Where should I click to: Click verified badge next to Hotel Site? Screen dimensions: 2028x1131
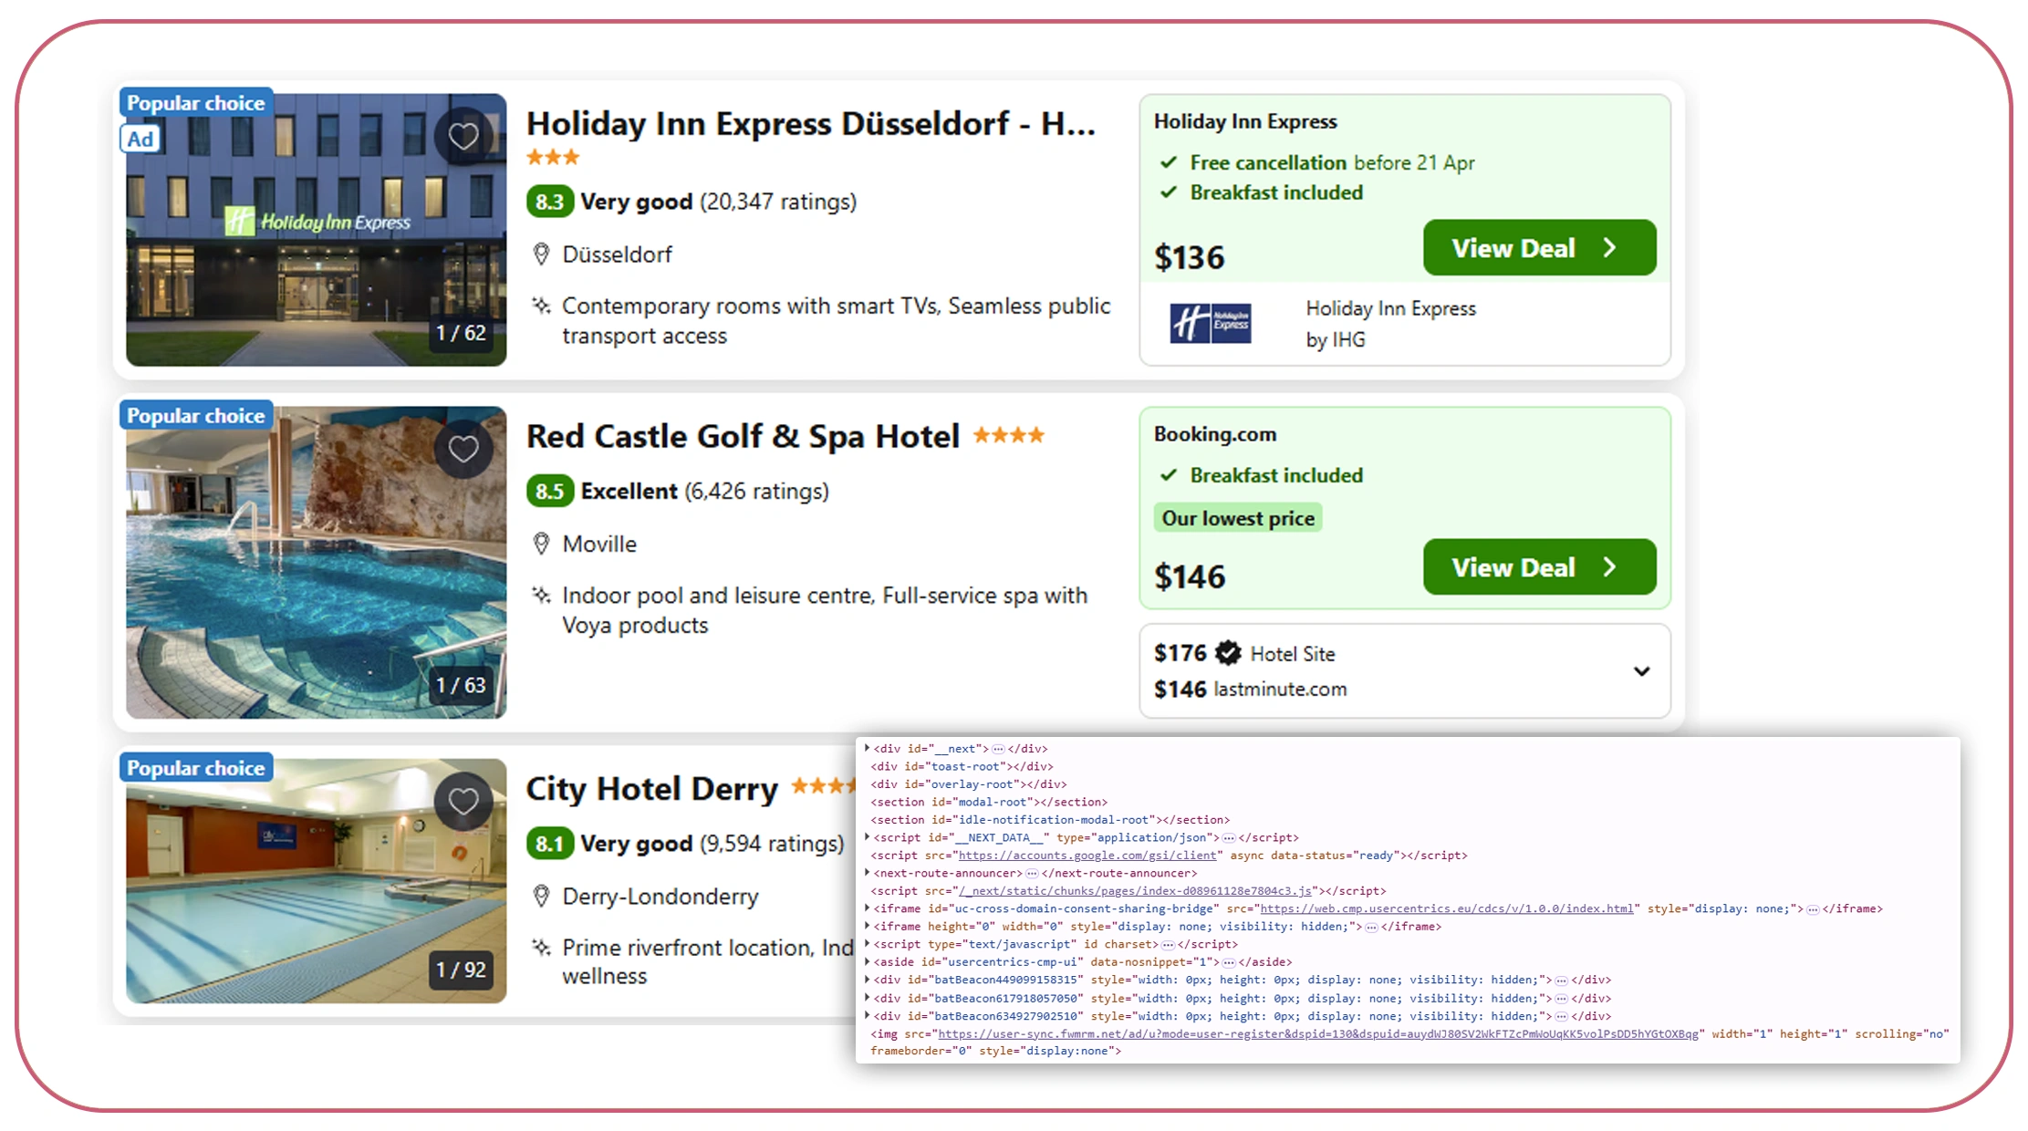point(1229,653)
